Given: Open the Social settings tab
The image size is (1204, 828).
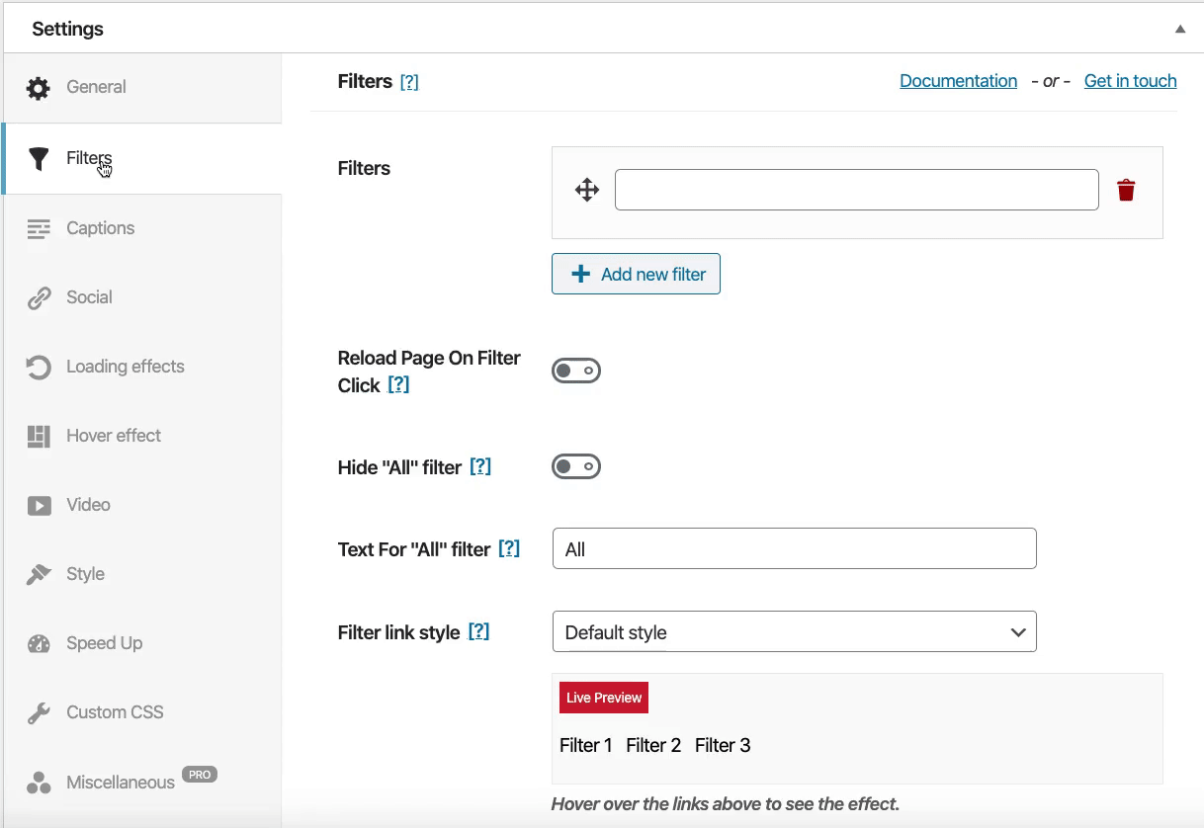Looking at the screenshot, I should [142, 297].
